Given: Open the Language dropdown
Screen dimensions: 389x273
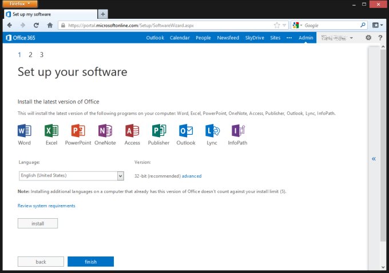Looking at the screenshot, I should pos(71,176).
